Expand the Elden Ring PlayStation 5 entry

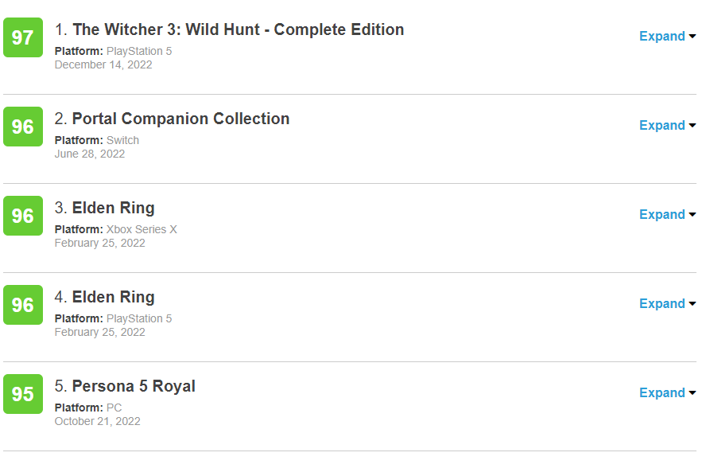coord(667,304)
